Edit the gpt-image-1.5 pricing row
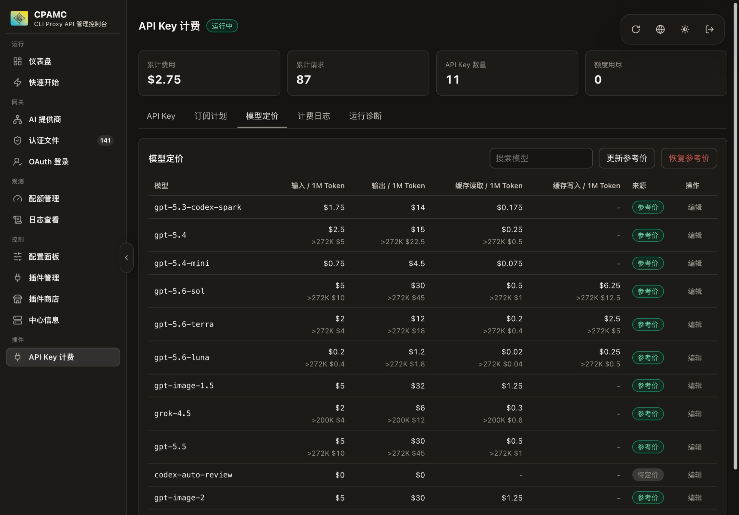 coord(695,386)
